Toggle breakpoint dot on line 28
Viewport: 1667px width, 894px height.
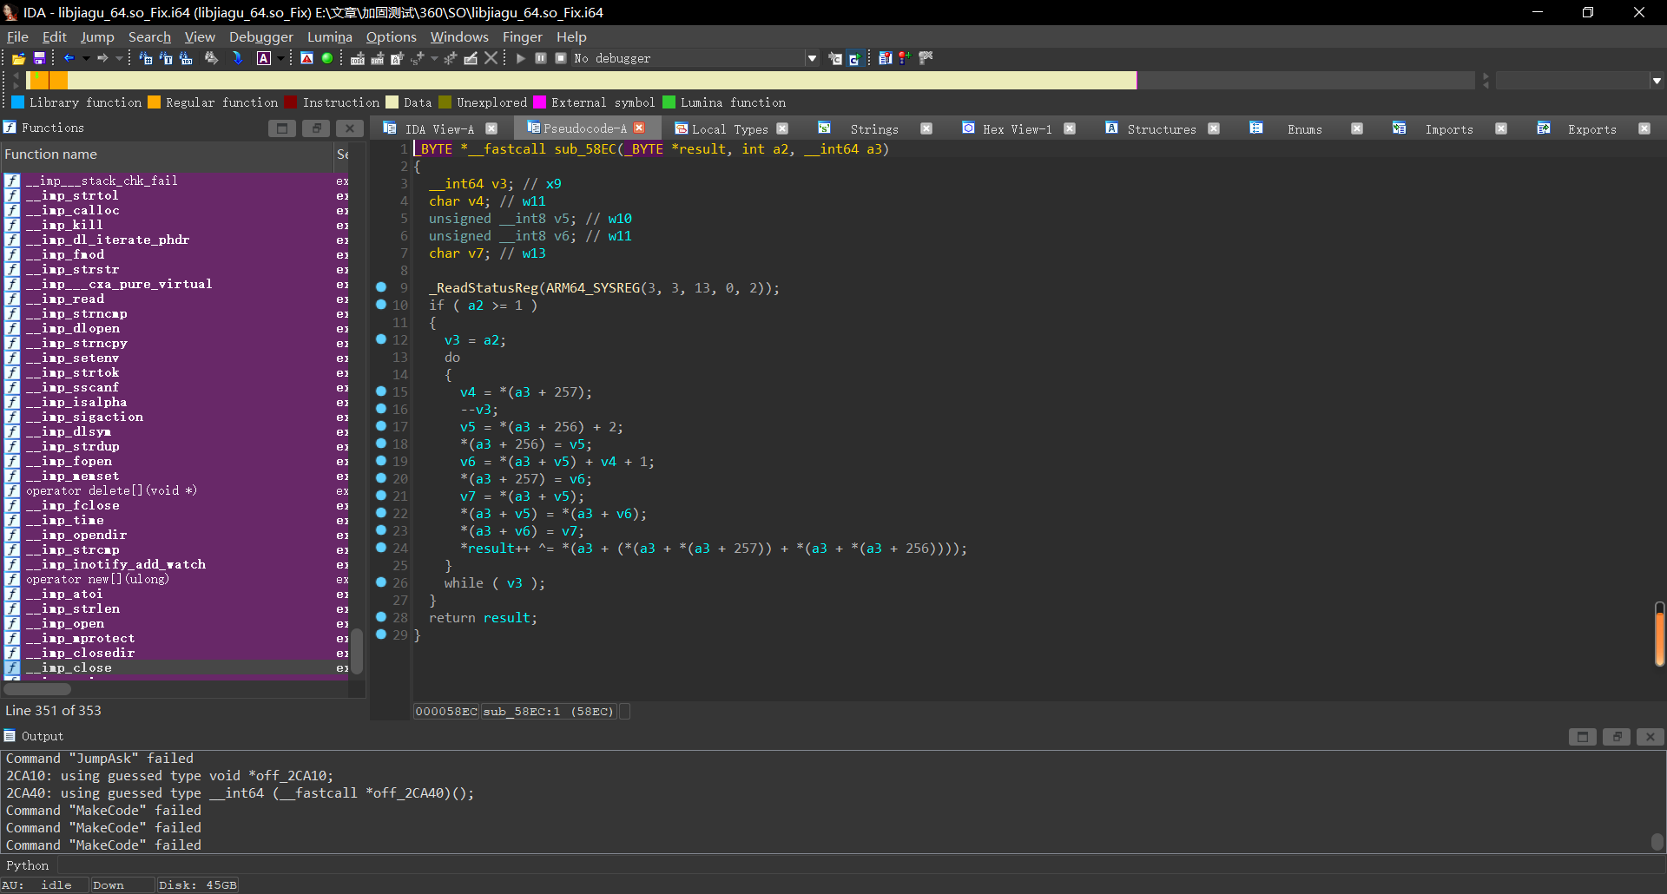381,617
